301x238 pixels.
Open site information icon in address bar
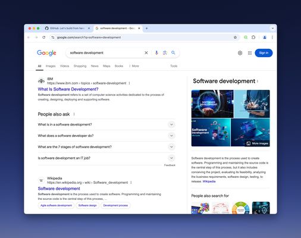[53, 37]
